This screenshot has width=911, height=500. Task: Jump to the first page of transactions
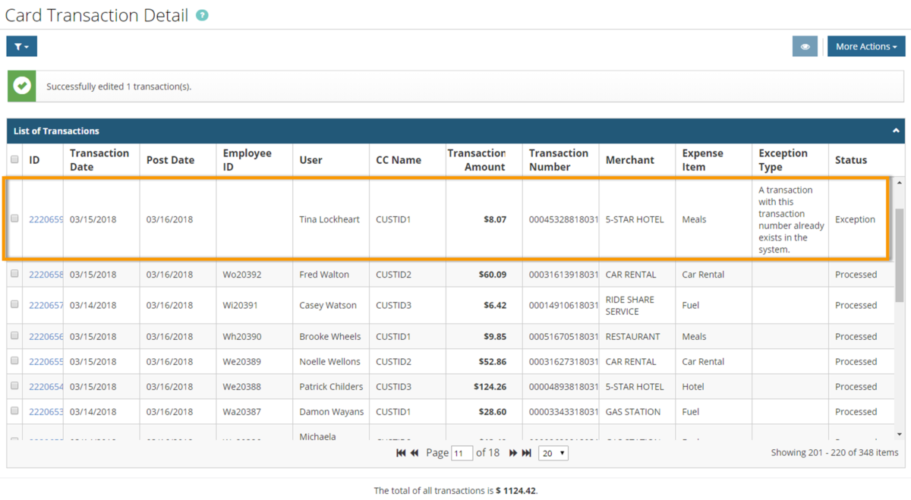(x=401, y=453)
